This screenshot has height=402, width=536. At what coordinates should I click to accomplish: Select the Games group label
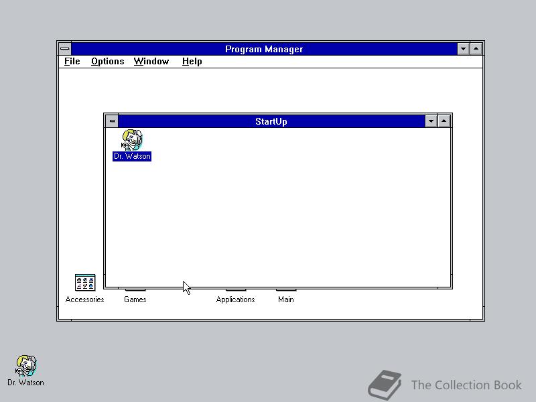(135, 299)
